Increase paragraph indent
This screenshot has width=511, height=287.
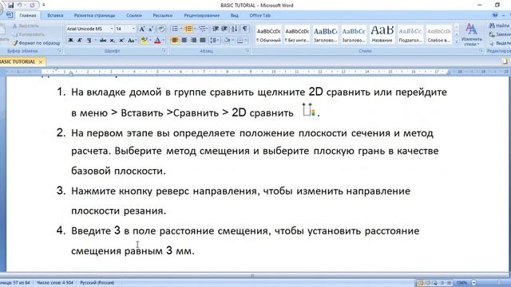click(x=224, y=29)
